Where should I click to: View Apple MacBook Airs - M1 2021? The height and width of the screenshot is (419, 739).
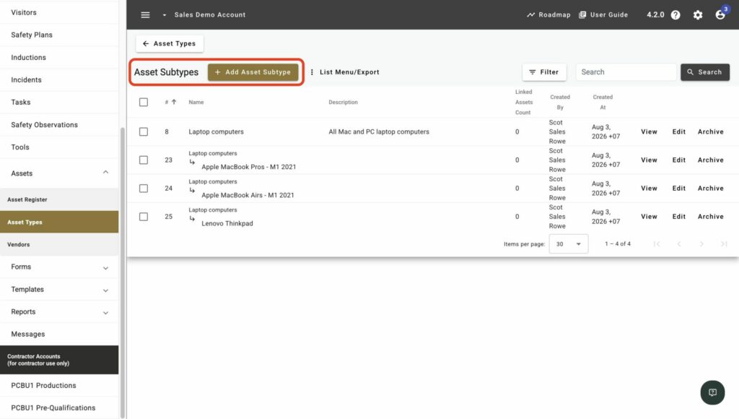click(649, 189)
